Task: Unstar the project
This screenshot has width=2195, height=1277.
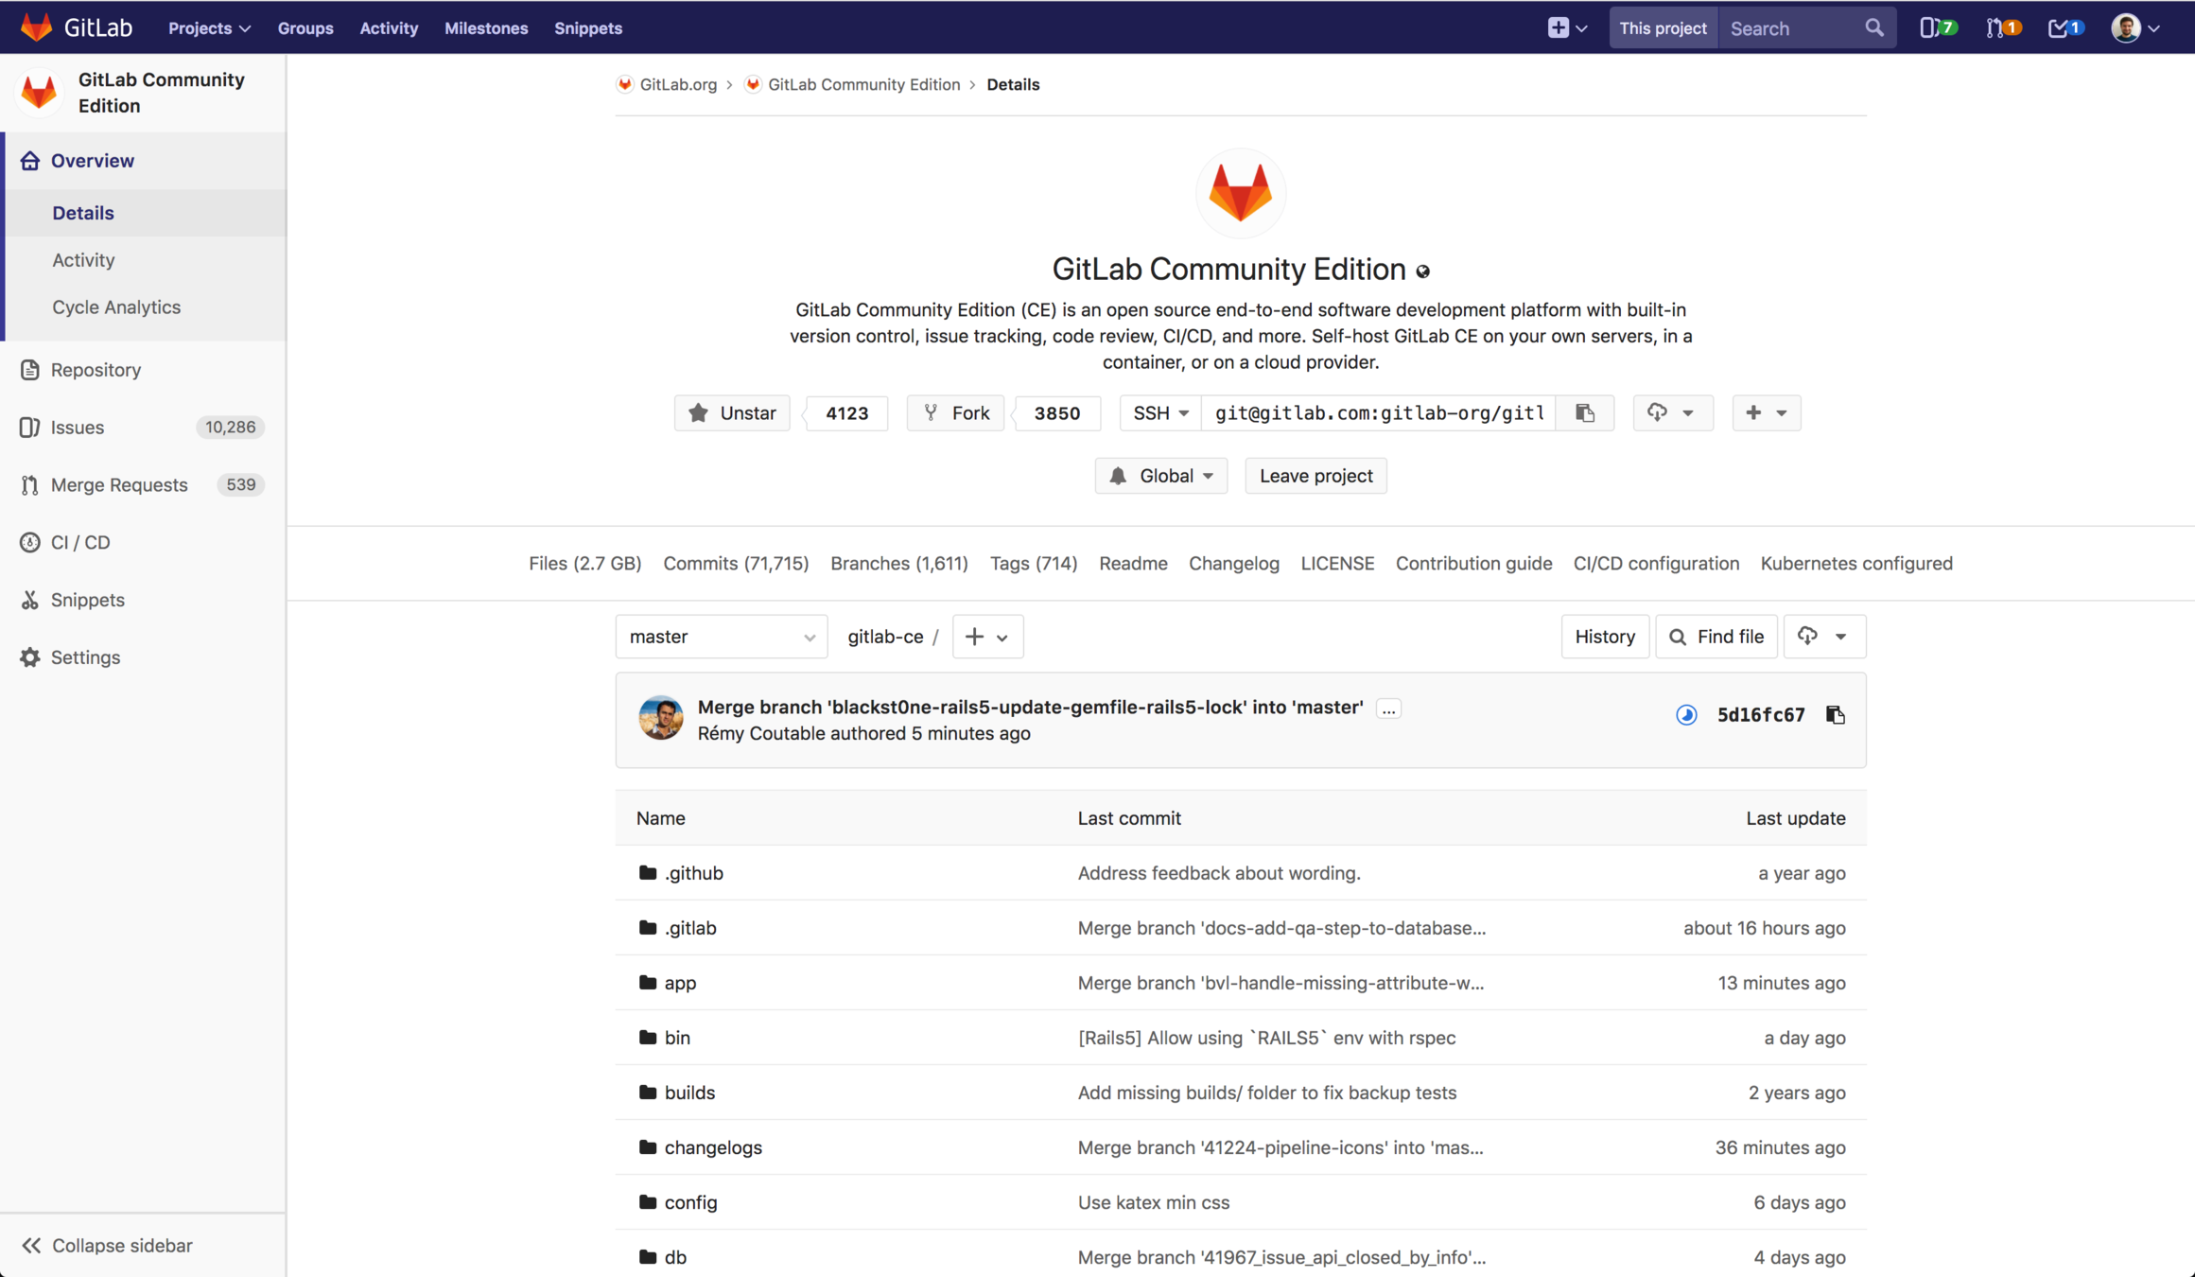Action: pos(732,413)
